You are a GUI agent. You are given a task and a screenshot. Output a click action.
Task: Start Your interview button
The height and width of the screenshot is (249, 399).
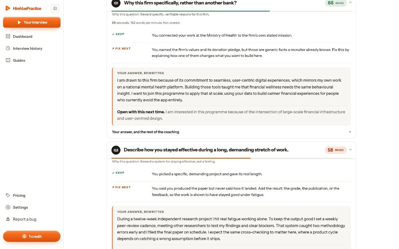32,22
